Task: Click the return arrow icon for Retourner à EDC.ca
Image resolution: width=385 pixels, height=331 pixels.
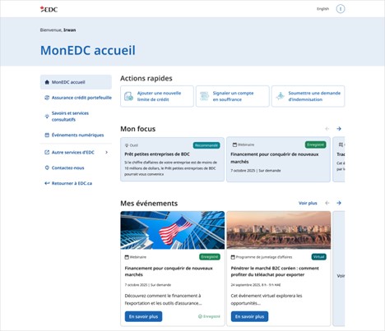Action: coord(47,183)
